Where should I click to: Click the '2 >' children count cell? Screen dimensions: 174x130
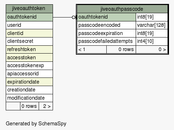click(x=46, y=106)
